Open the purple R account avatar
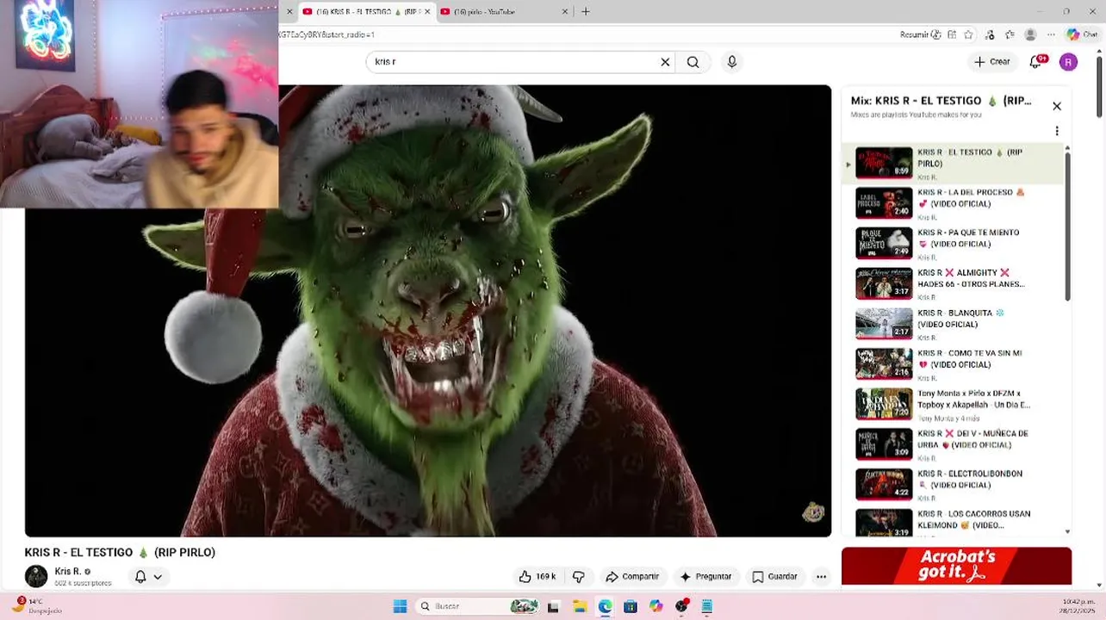1106x620 pixels. 1068,62
